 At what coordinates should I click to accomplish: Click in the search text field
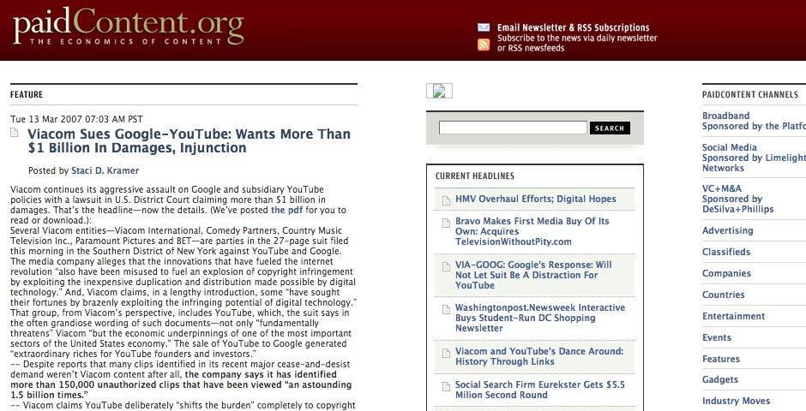tap(513, 128)
